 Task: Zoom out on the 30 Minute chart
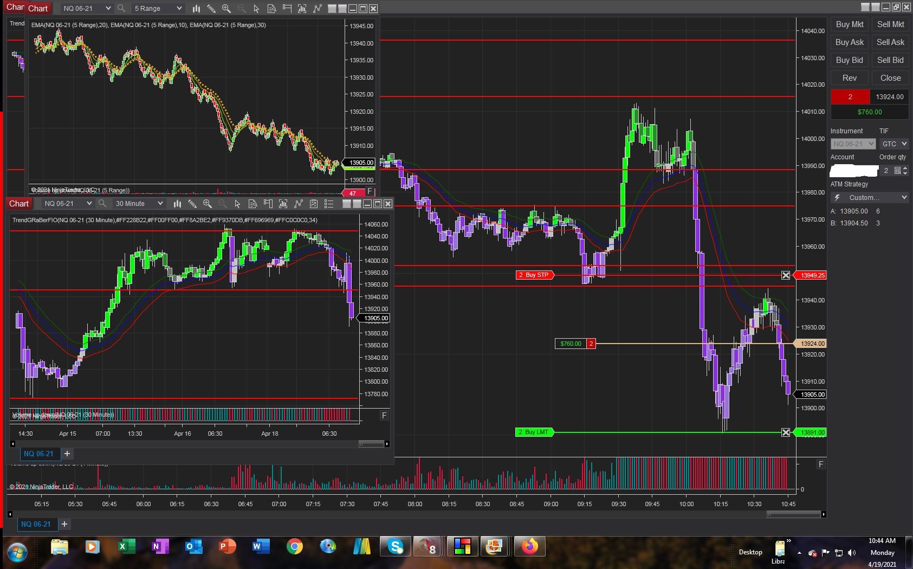[222, 204]
